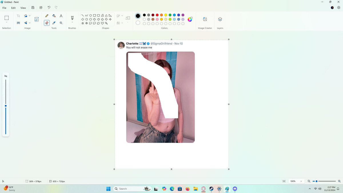Show hidden system tray icons
Screen dimensions: 343x193
[310, 189]
